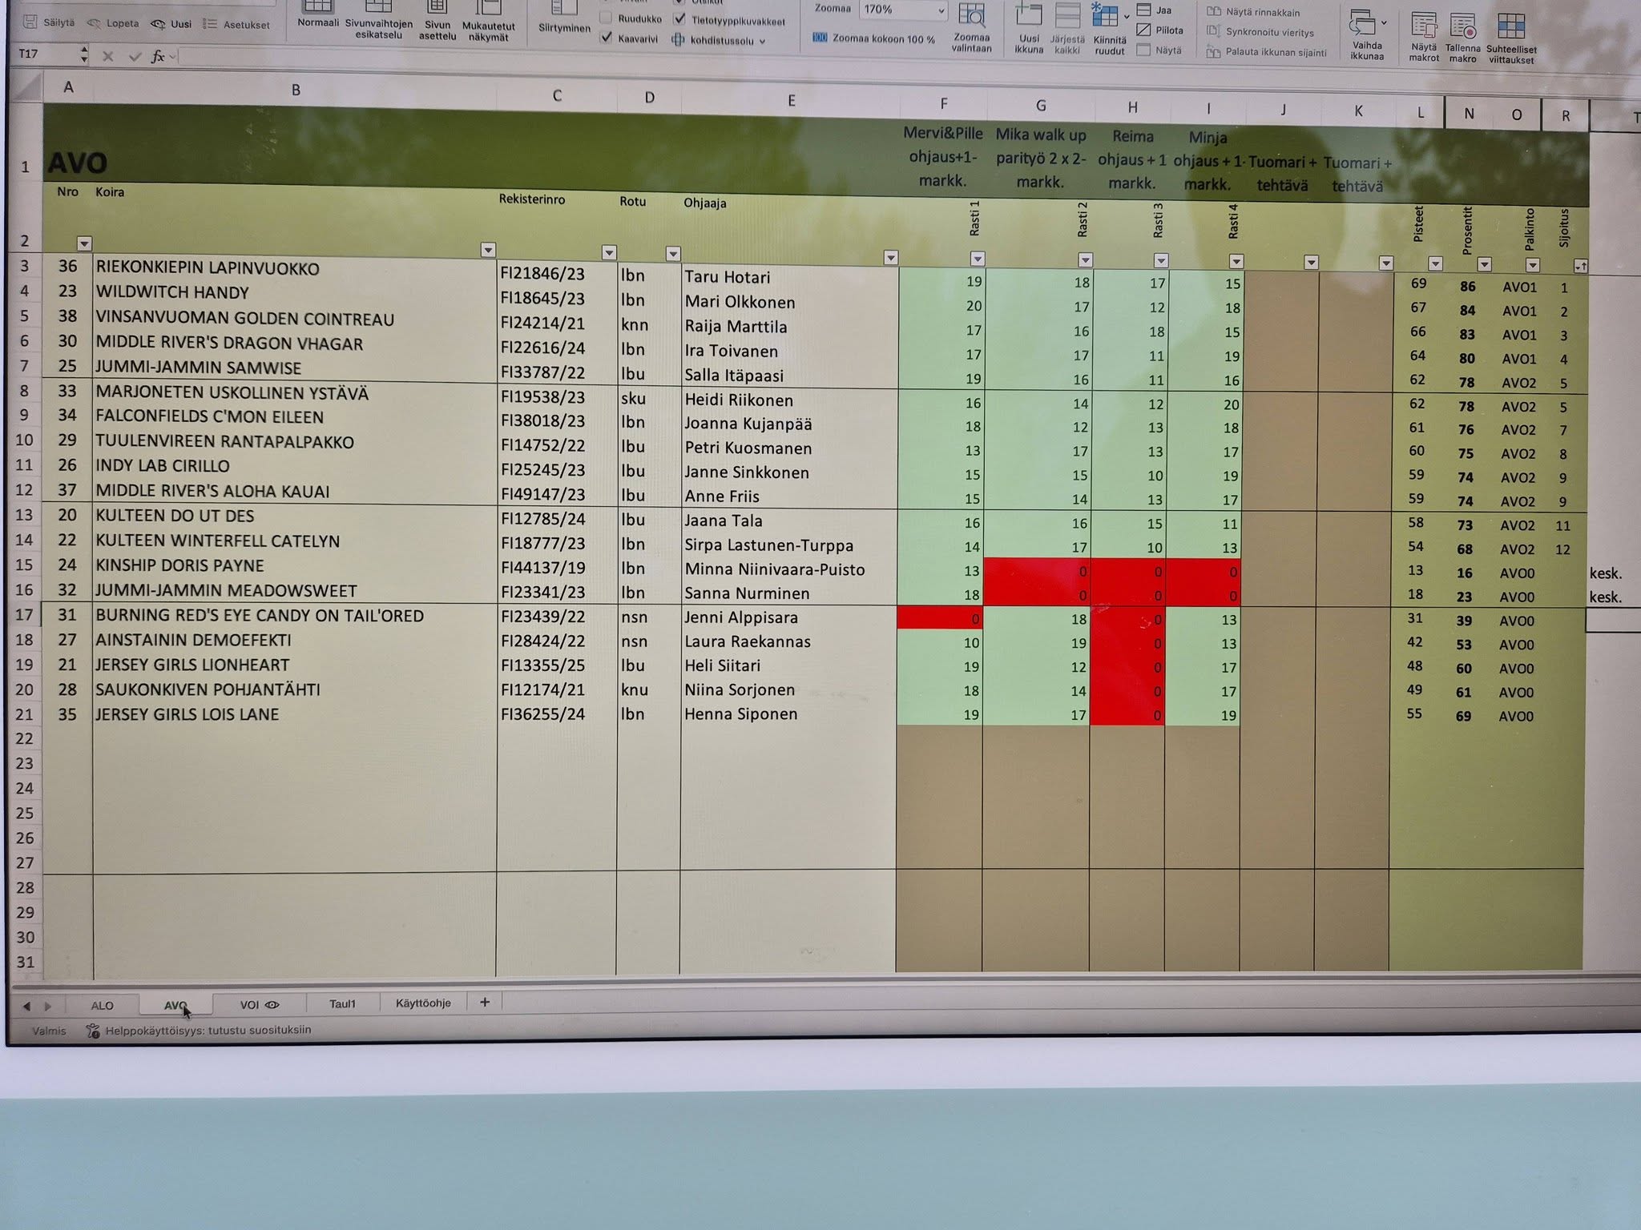
Task: Click Zoomaa valintaan magnifier icon
Action: pos(971,15)
